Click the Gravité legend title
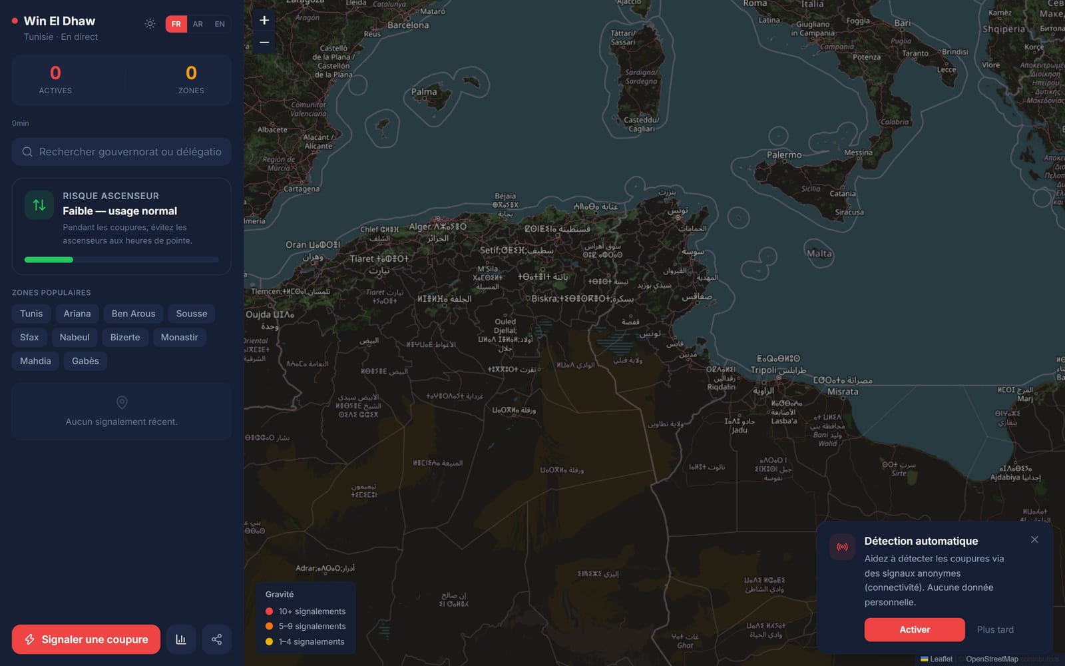1065x666 pixels. pos(280,594)
